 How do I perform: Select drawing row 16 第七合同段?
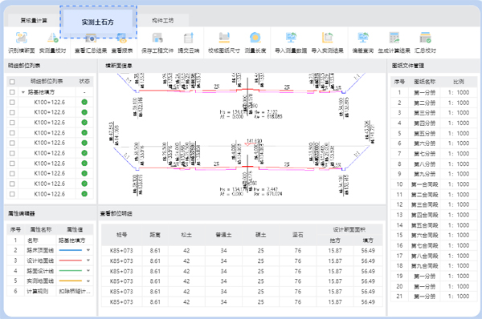click(x=434, y=245)
